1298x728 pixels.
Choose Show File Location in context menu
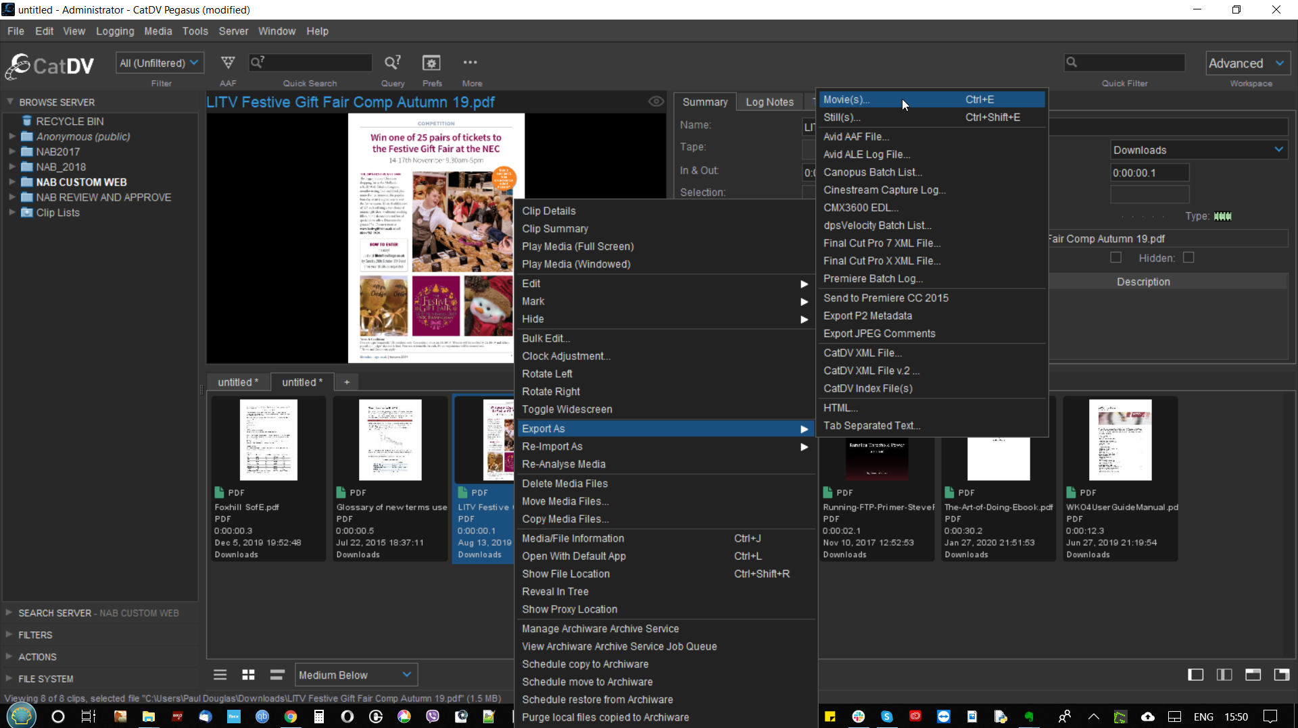pos(665,573)
